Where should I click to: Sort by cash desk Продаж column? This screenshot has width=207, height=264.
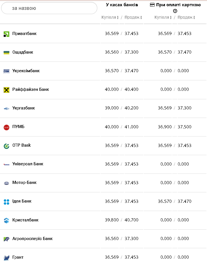coord(133,17)
